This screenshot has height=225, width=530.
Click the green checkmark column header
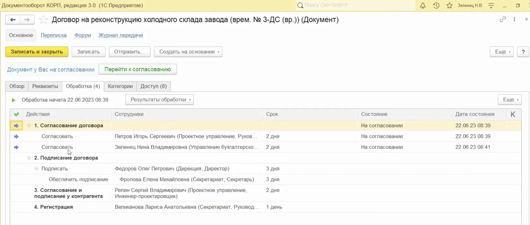click(x=16, y=114)
